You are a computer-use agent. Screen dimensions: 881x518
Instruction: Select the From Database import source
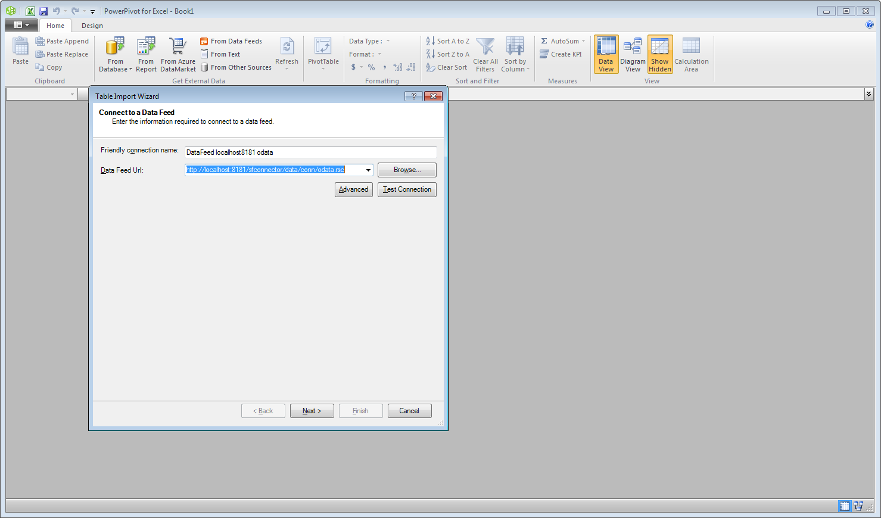point(114,54)
